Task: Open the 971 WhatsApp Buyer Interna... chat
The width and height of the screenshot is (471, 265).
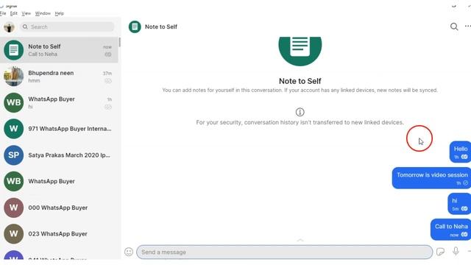Action: click(59, 129)
